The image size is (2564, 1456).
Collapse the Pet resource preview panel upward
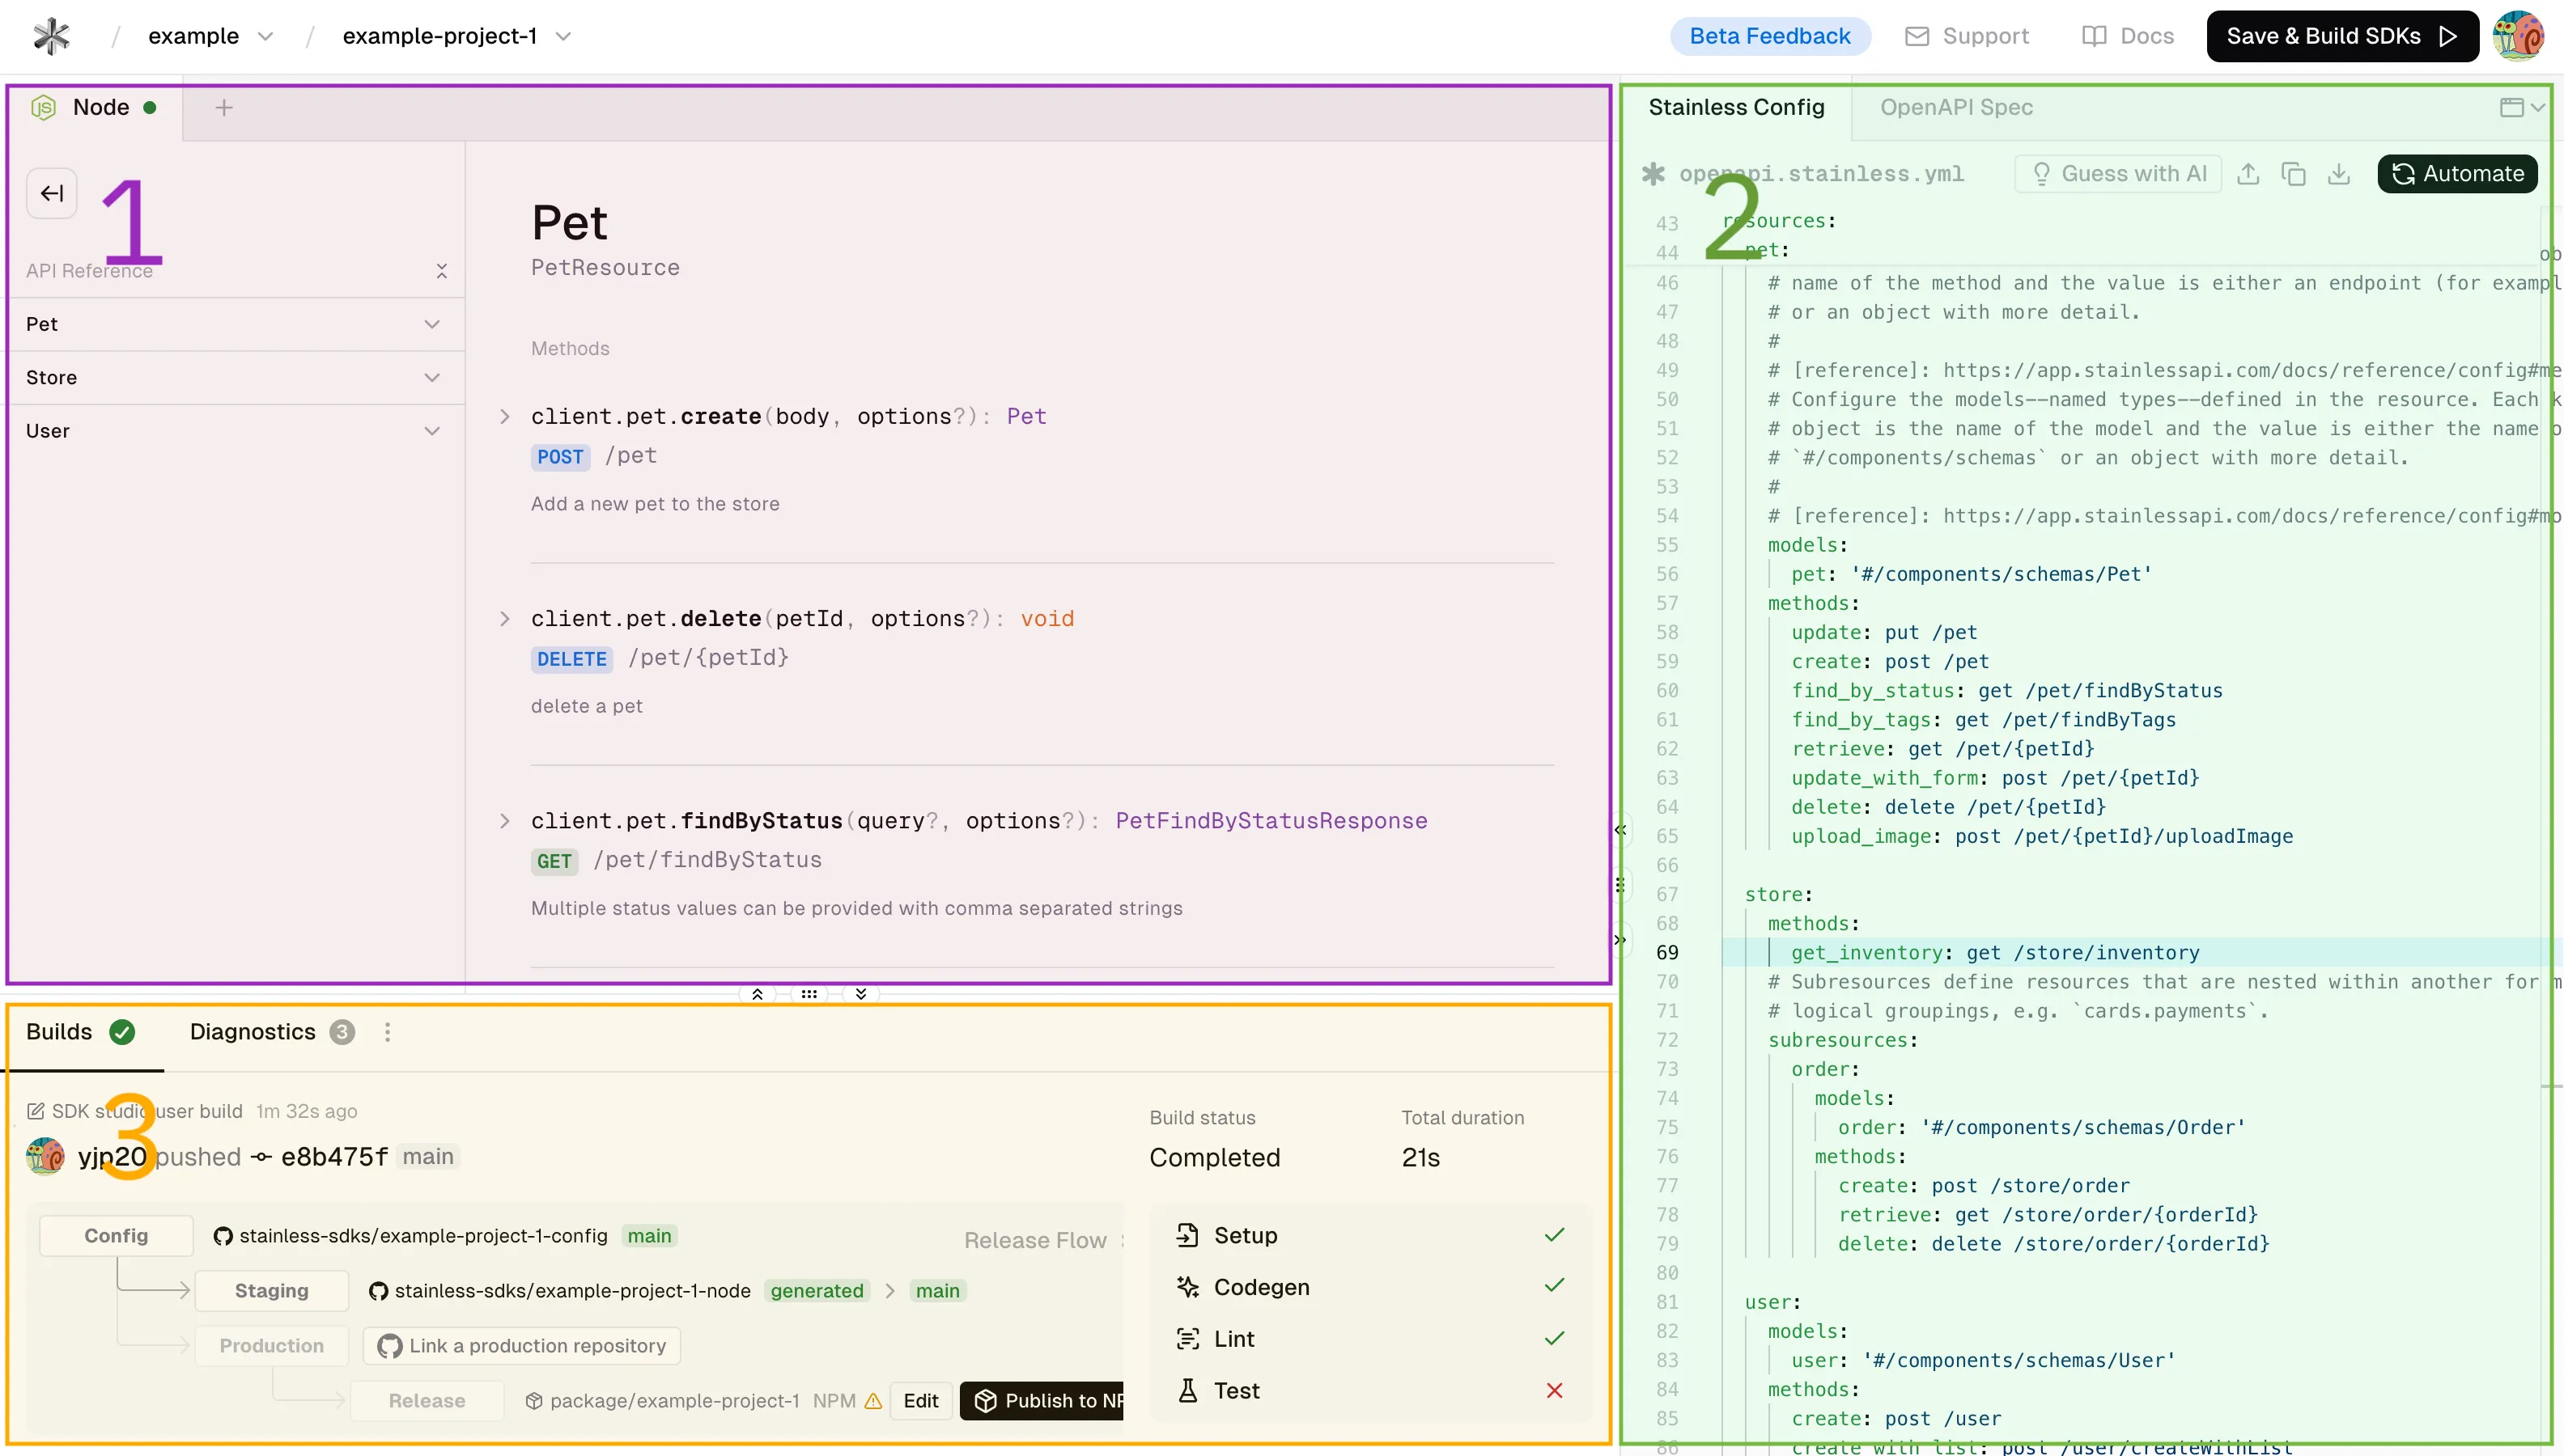point(758,993)
